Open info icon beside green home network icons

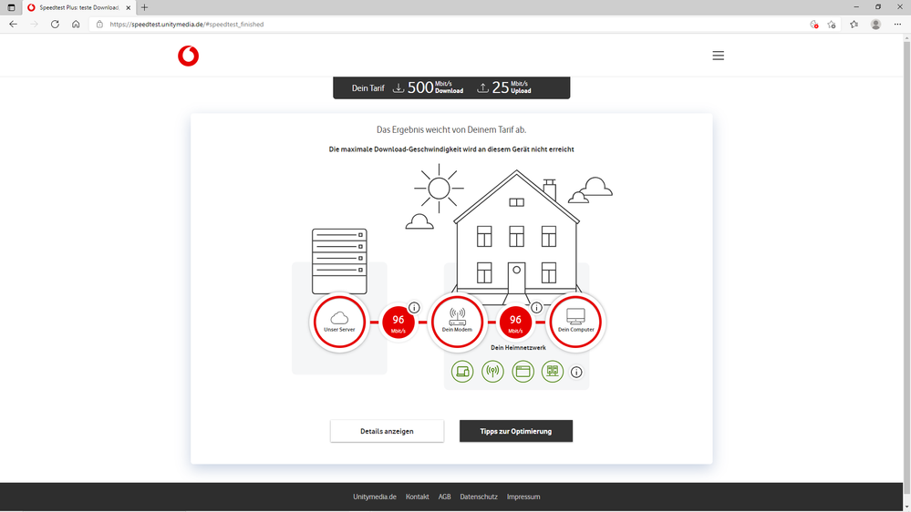[x=576, y=372]
